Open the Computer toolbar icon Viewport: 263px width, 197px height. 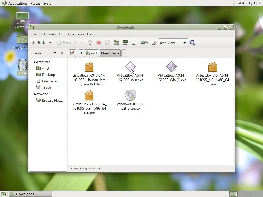[x=125, y=43]
